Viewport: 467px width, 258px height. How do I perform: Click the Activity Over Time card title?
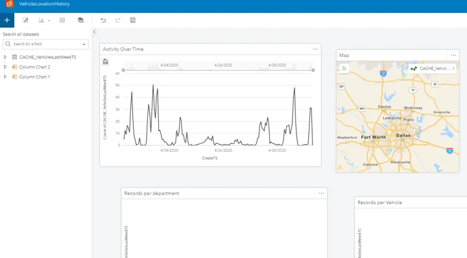click(123, 49)
